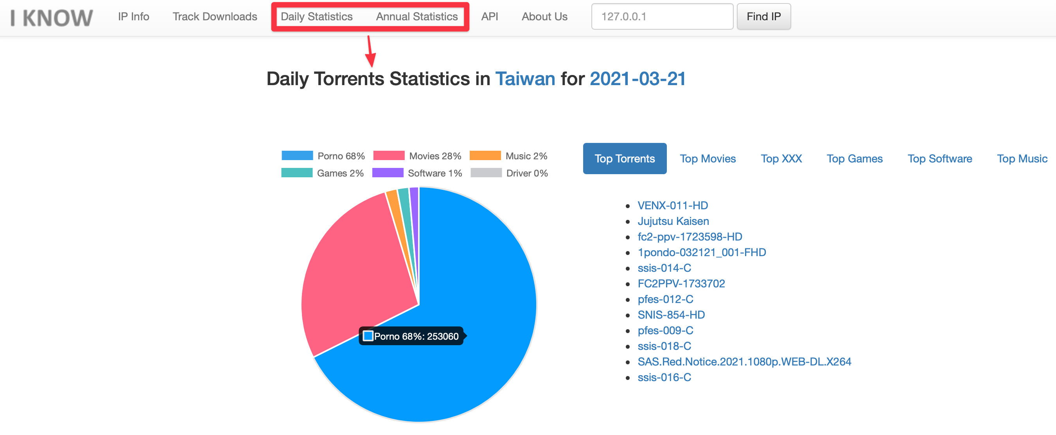Toggle the Software 1% legend swatch
The width and height of the screenshot is (1056, 435).
(387, 173)
